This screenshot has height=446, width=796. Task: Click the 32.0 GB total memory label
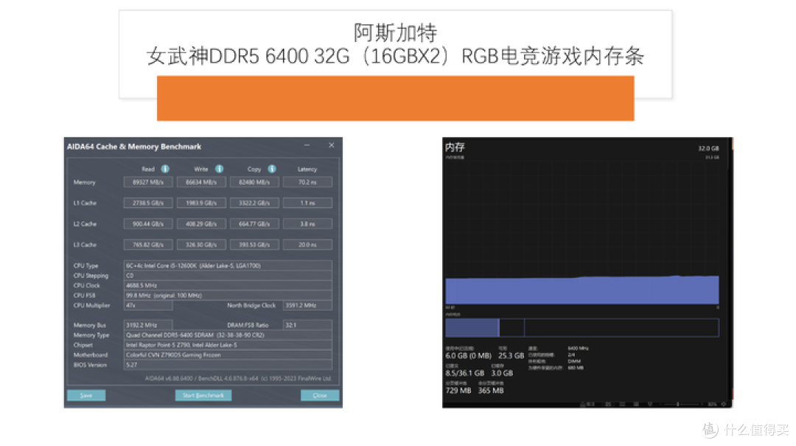click(708, 148)
